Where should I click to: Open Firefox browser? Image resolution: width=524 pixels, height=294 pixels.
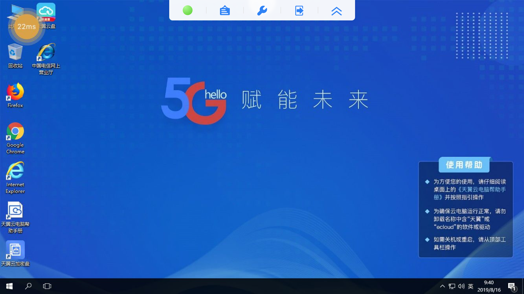tap(15, 95)
